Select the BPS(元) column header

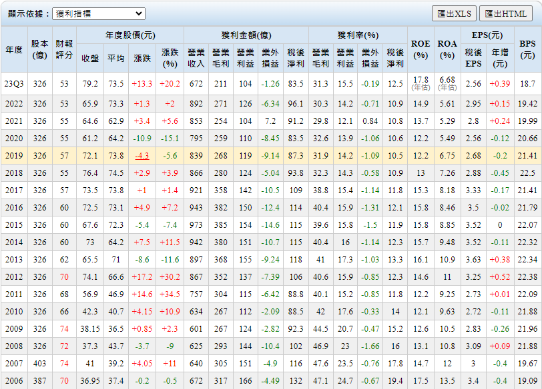(527, 50)
